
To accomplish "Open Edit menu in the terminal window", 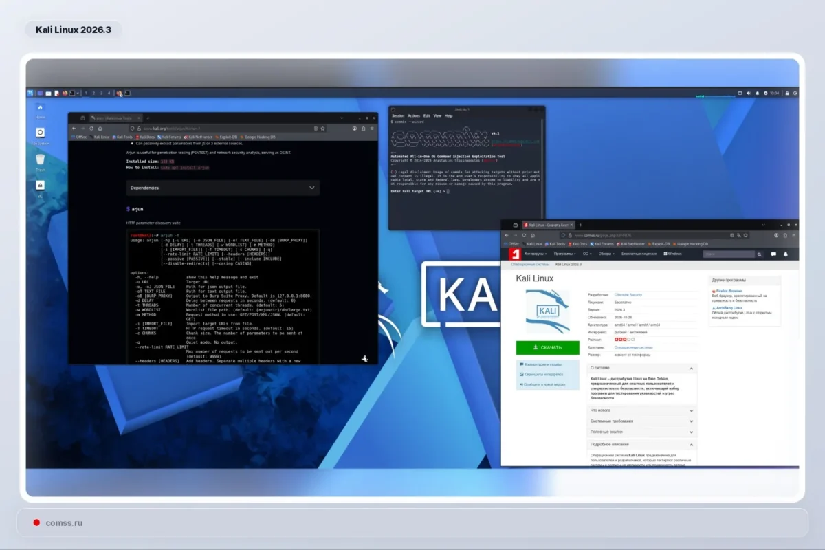I will point(426,115).
